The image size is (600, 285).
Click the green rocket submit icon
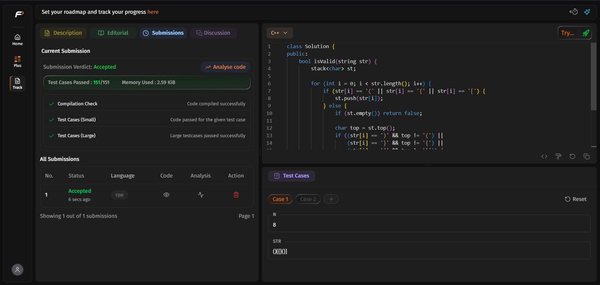click(585, 33)
